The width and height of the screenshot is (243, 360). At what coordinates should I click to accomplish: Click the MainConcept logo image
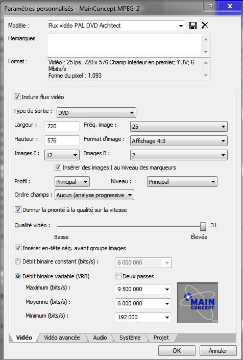tap(198, 303)
